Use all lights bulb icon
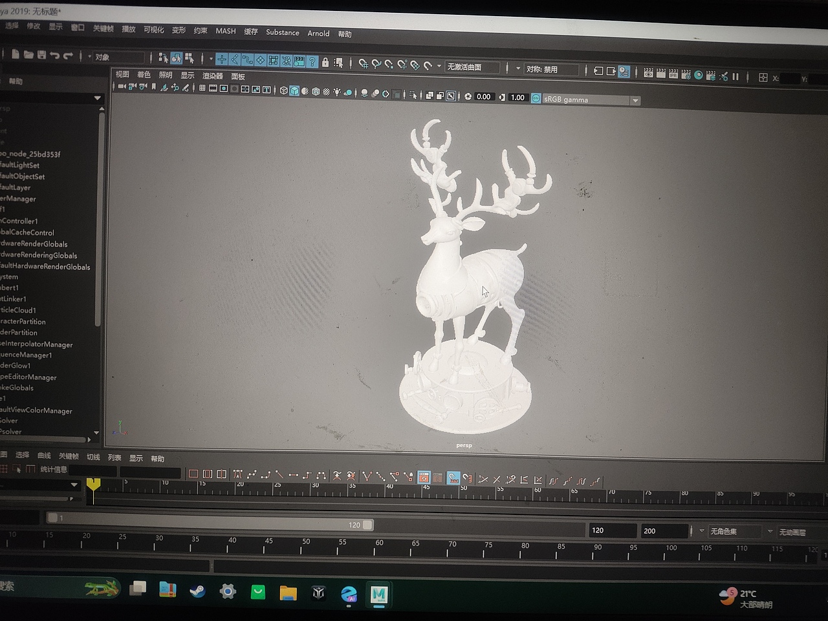 [337, 92]
